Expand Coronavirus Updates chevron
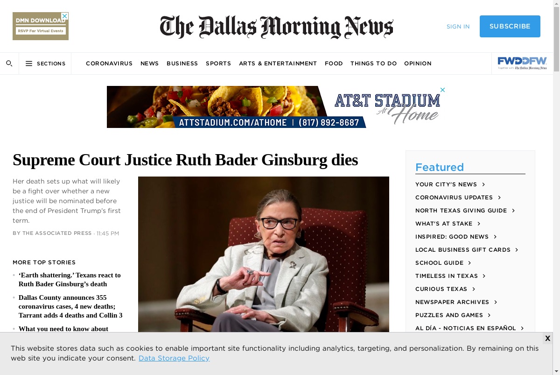 coord(499,198)
